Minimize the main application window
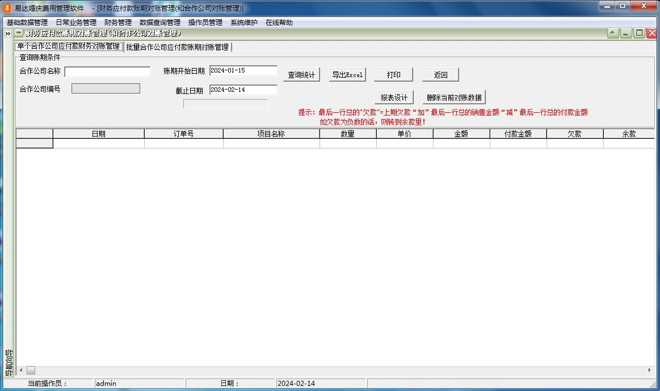660x391 pixels. (607, 6)
